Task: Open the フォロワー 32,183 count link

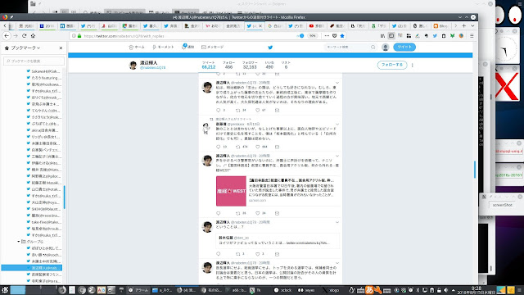Action: [250, 66]
